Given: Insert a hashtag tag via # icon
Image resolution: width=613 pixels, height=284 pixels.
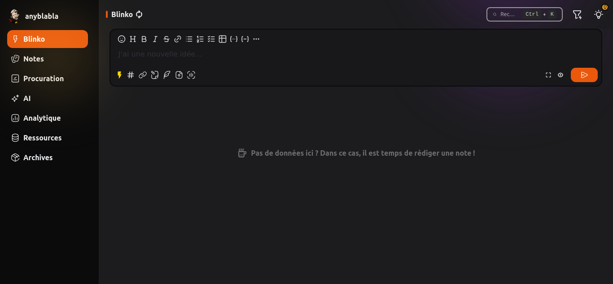Looking at the screenshot, I should pyautogui.click(x=131, y=75).
